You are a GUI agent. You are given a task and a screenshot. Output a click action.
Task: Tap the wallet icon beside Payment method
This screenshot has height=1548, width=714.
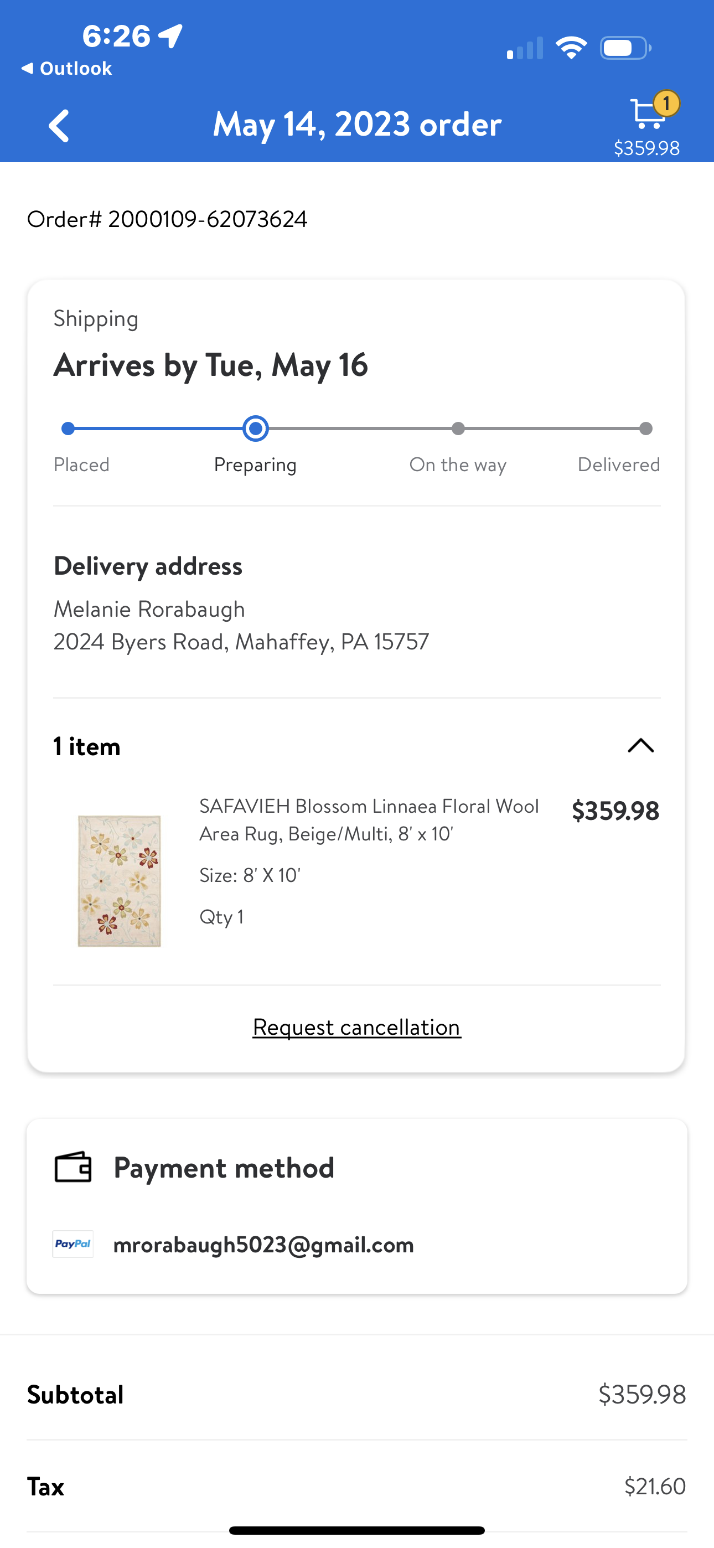(x=73, y=1168)
